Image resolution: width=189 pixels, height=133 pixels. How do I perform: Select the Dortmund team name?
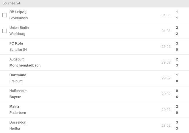coord(18,75)
